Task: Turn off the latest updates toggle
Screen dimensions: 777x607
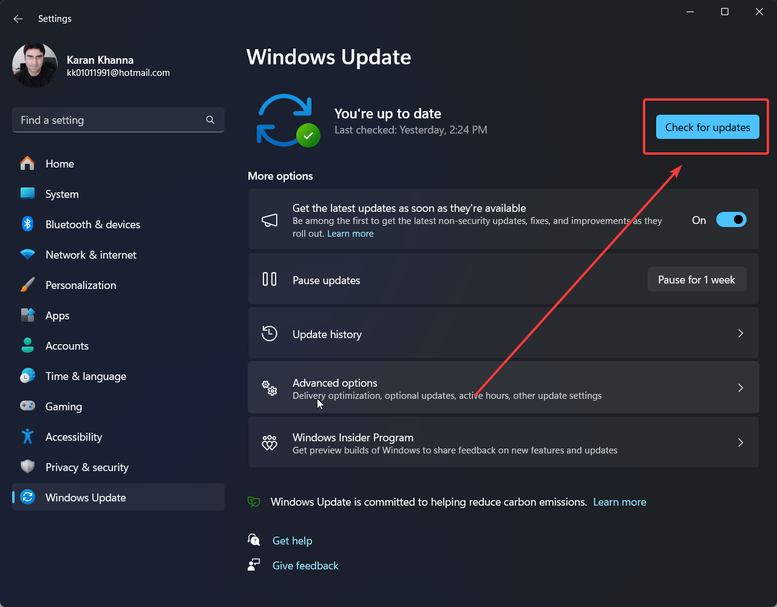Action: (731, 220)
